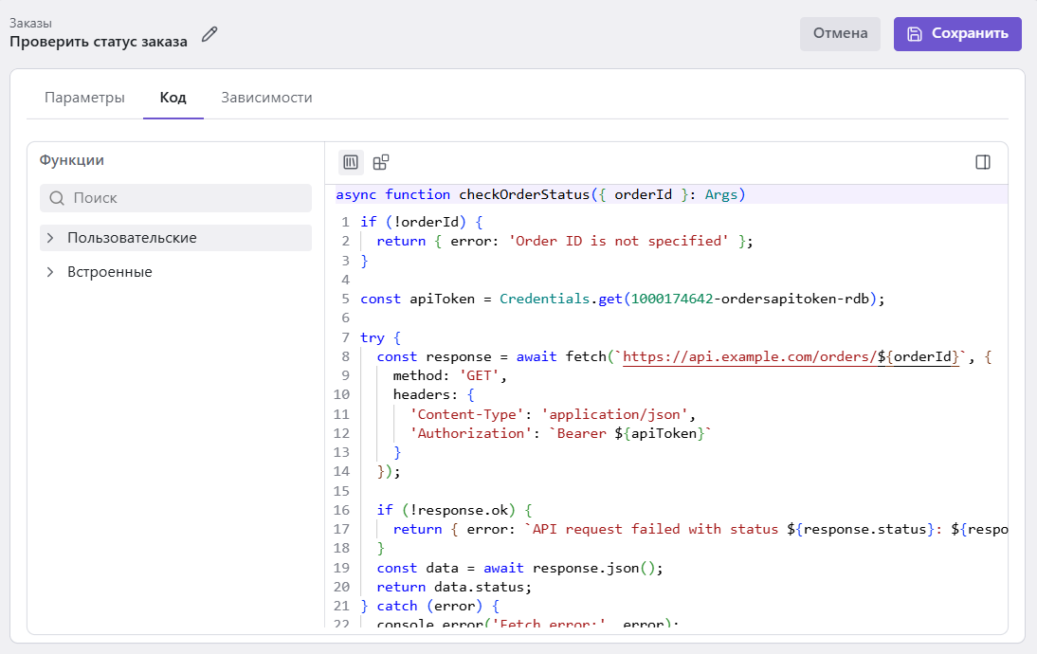
Task: Click the pencil icon to rename the function
Action: point(209,35)
